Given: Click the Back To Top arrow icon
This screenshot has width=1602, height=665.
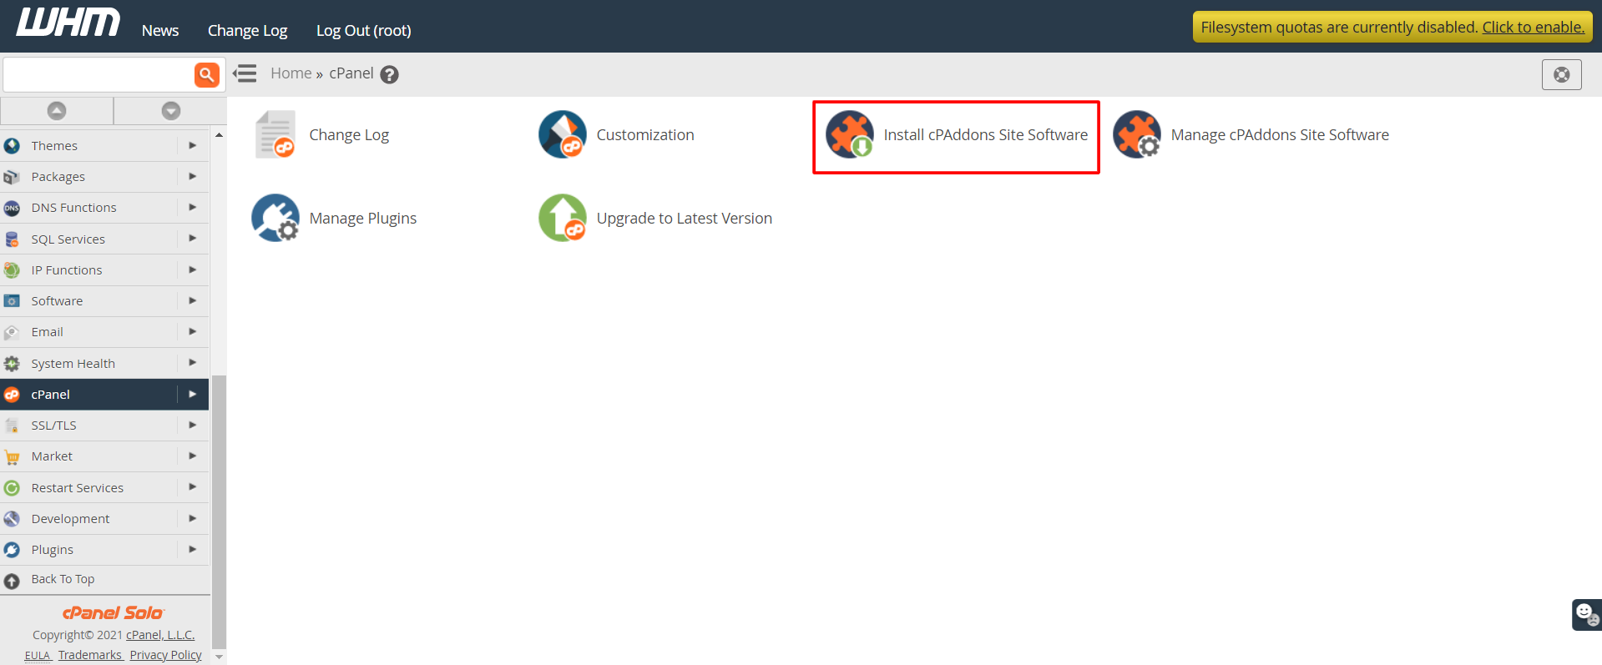Looking at the screenshot, I should (x=12, y=581).
